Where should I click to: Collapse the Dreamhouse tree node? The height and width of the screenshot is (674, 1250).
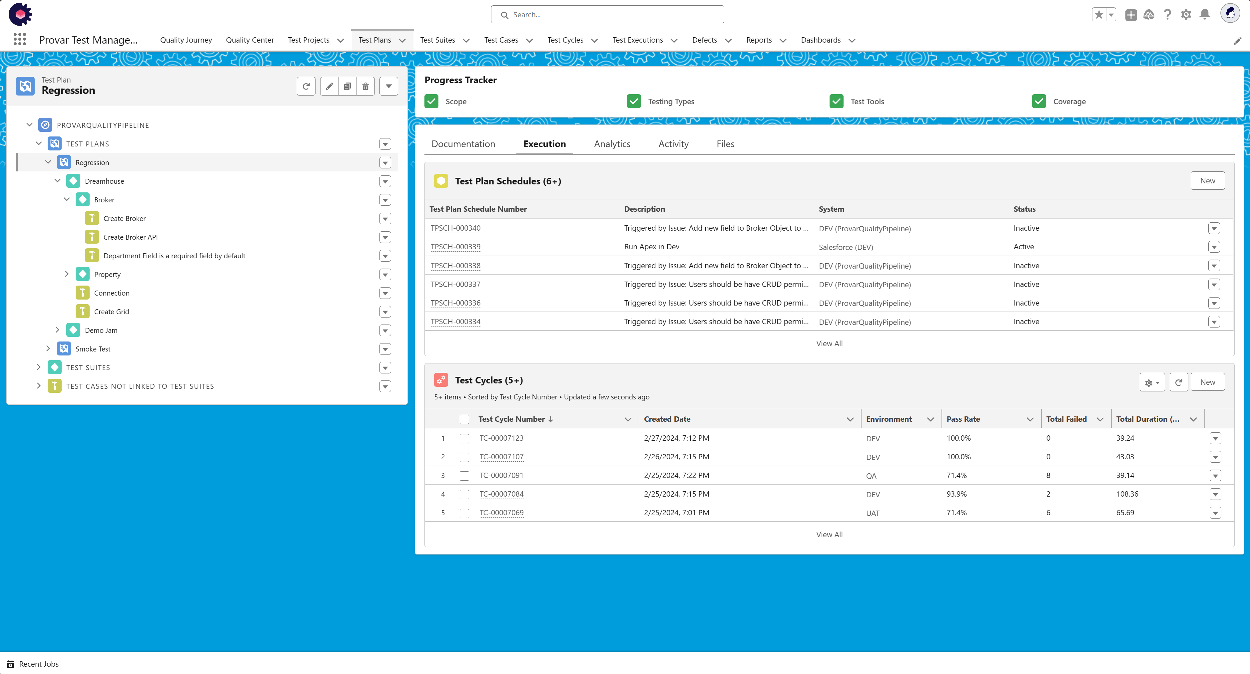pos(57,180)
